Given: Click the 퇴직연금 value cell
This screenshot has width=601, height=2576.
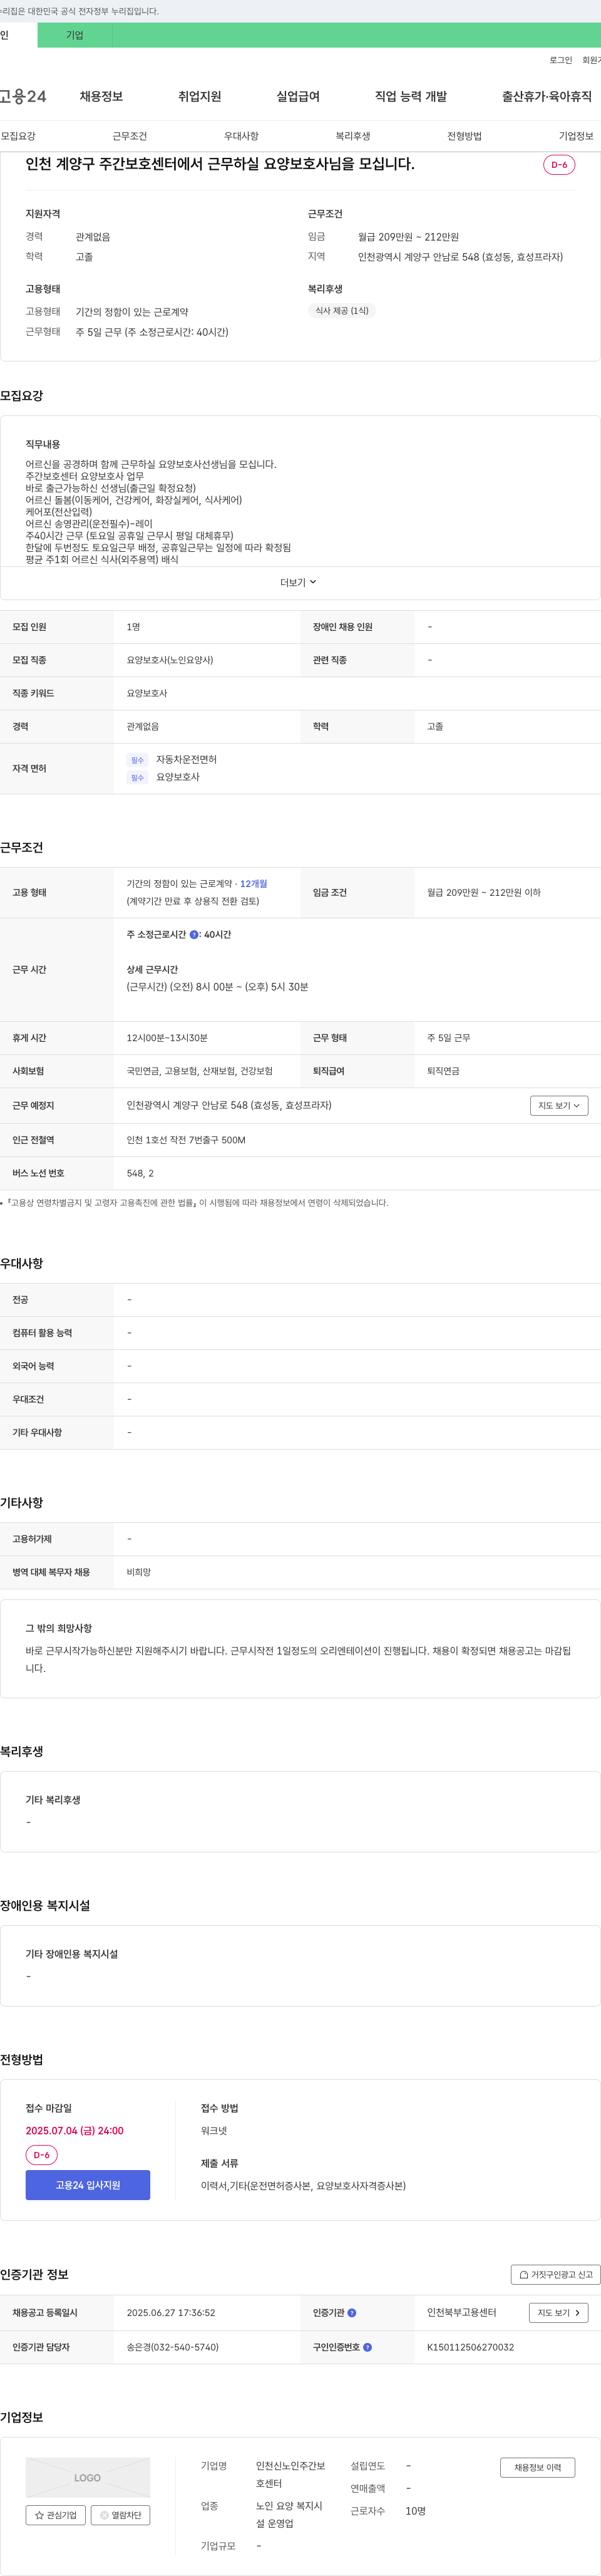Looking at the screenshot, I should click(x=443, y=1071).
